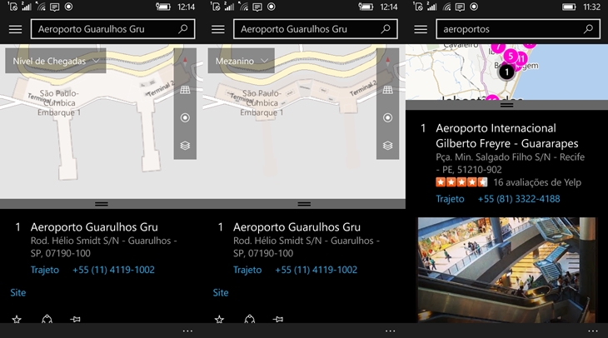The height and width of the screenshot is (338, 608).
Task: Tap results panel drag handle on right screen
Action: tap(506, 105)
